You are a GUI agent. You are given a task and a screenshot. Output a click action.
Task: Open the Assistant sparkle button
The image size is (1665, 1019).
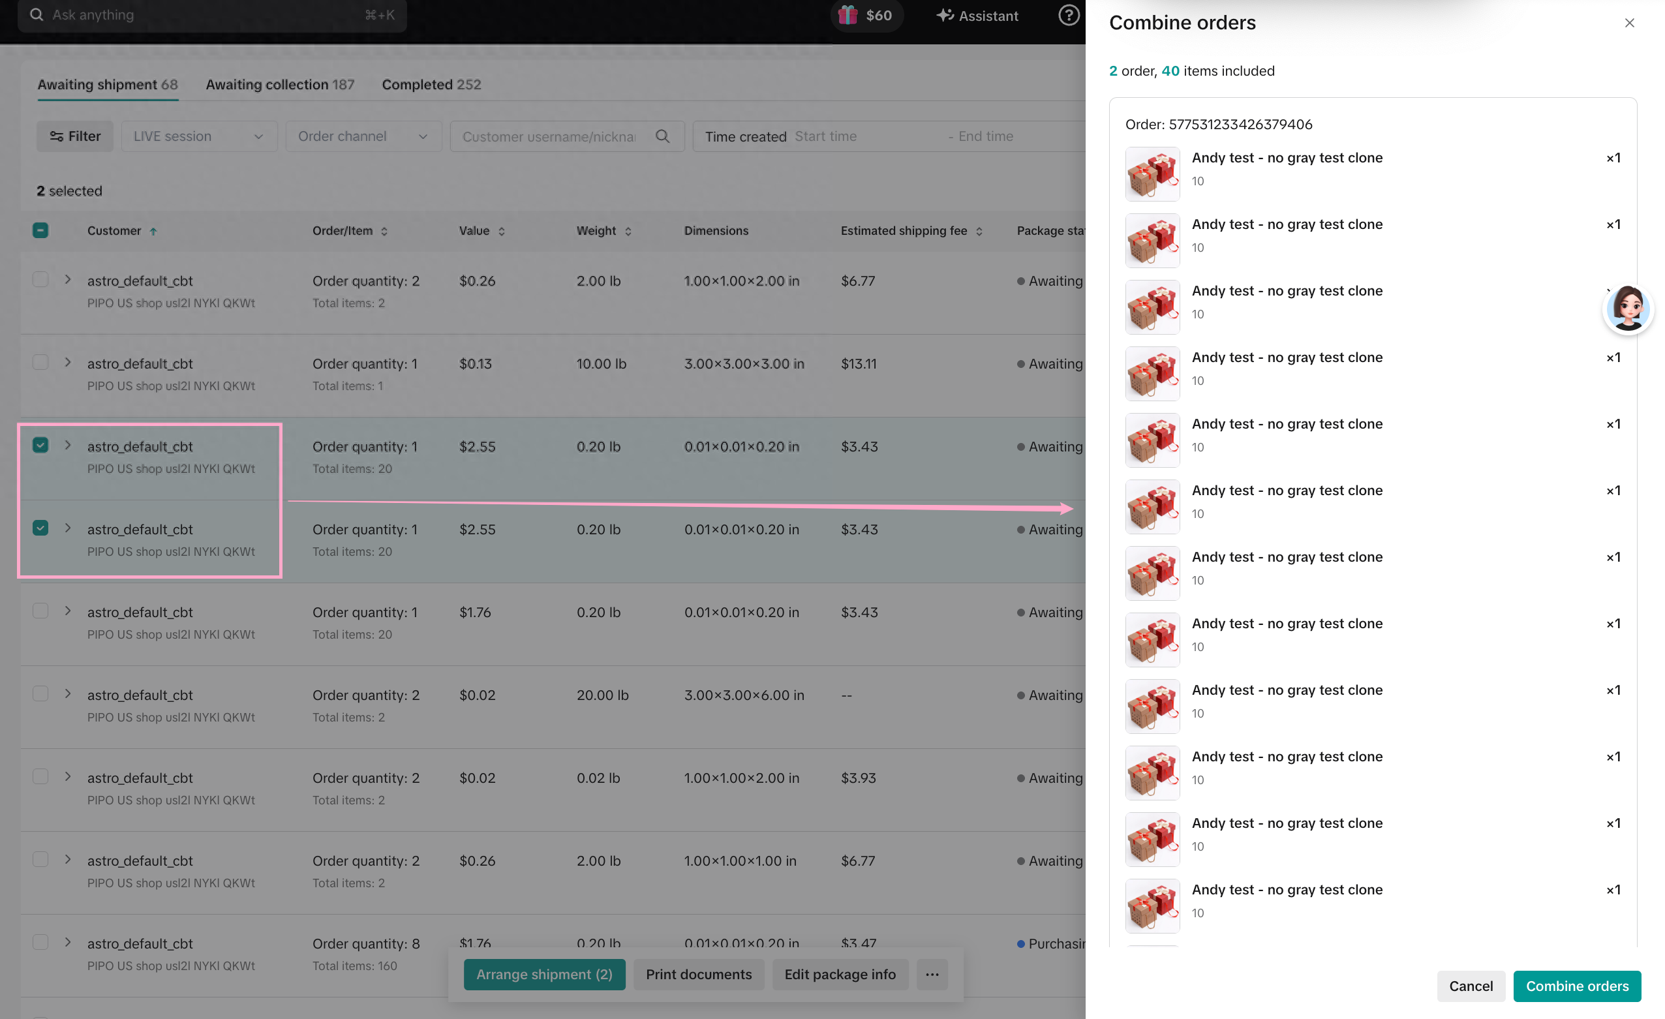(x=977, y=16)
